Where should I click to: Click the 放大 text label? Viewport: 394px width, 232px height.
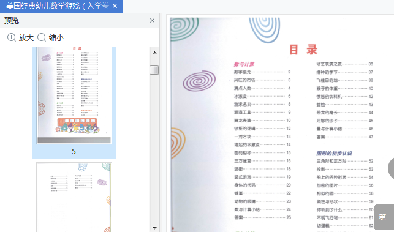click(26, 38)
